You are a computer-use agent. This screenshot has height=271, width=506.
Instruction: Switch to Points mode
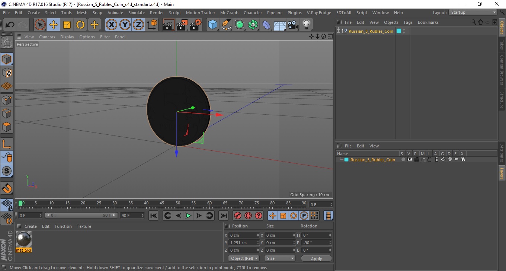click(7, 100)
